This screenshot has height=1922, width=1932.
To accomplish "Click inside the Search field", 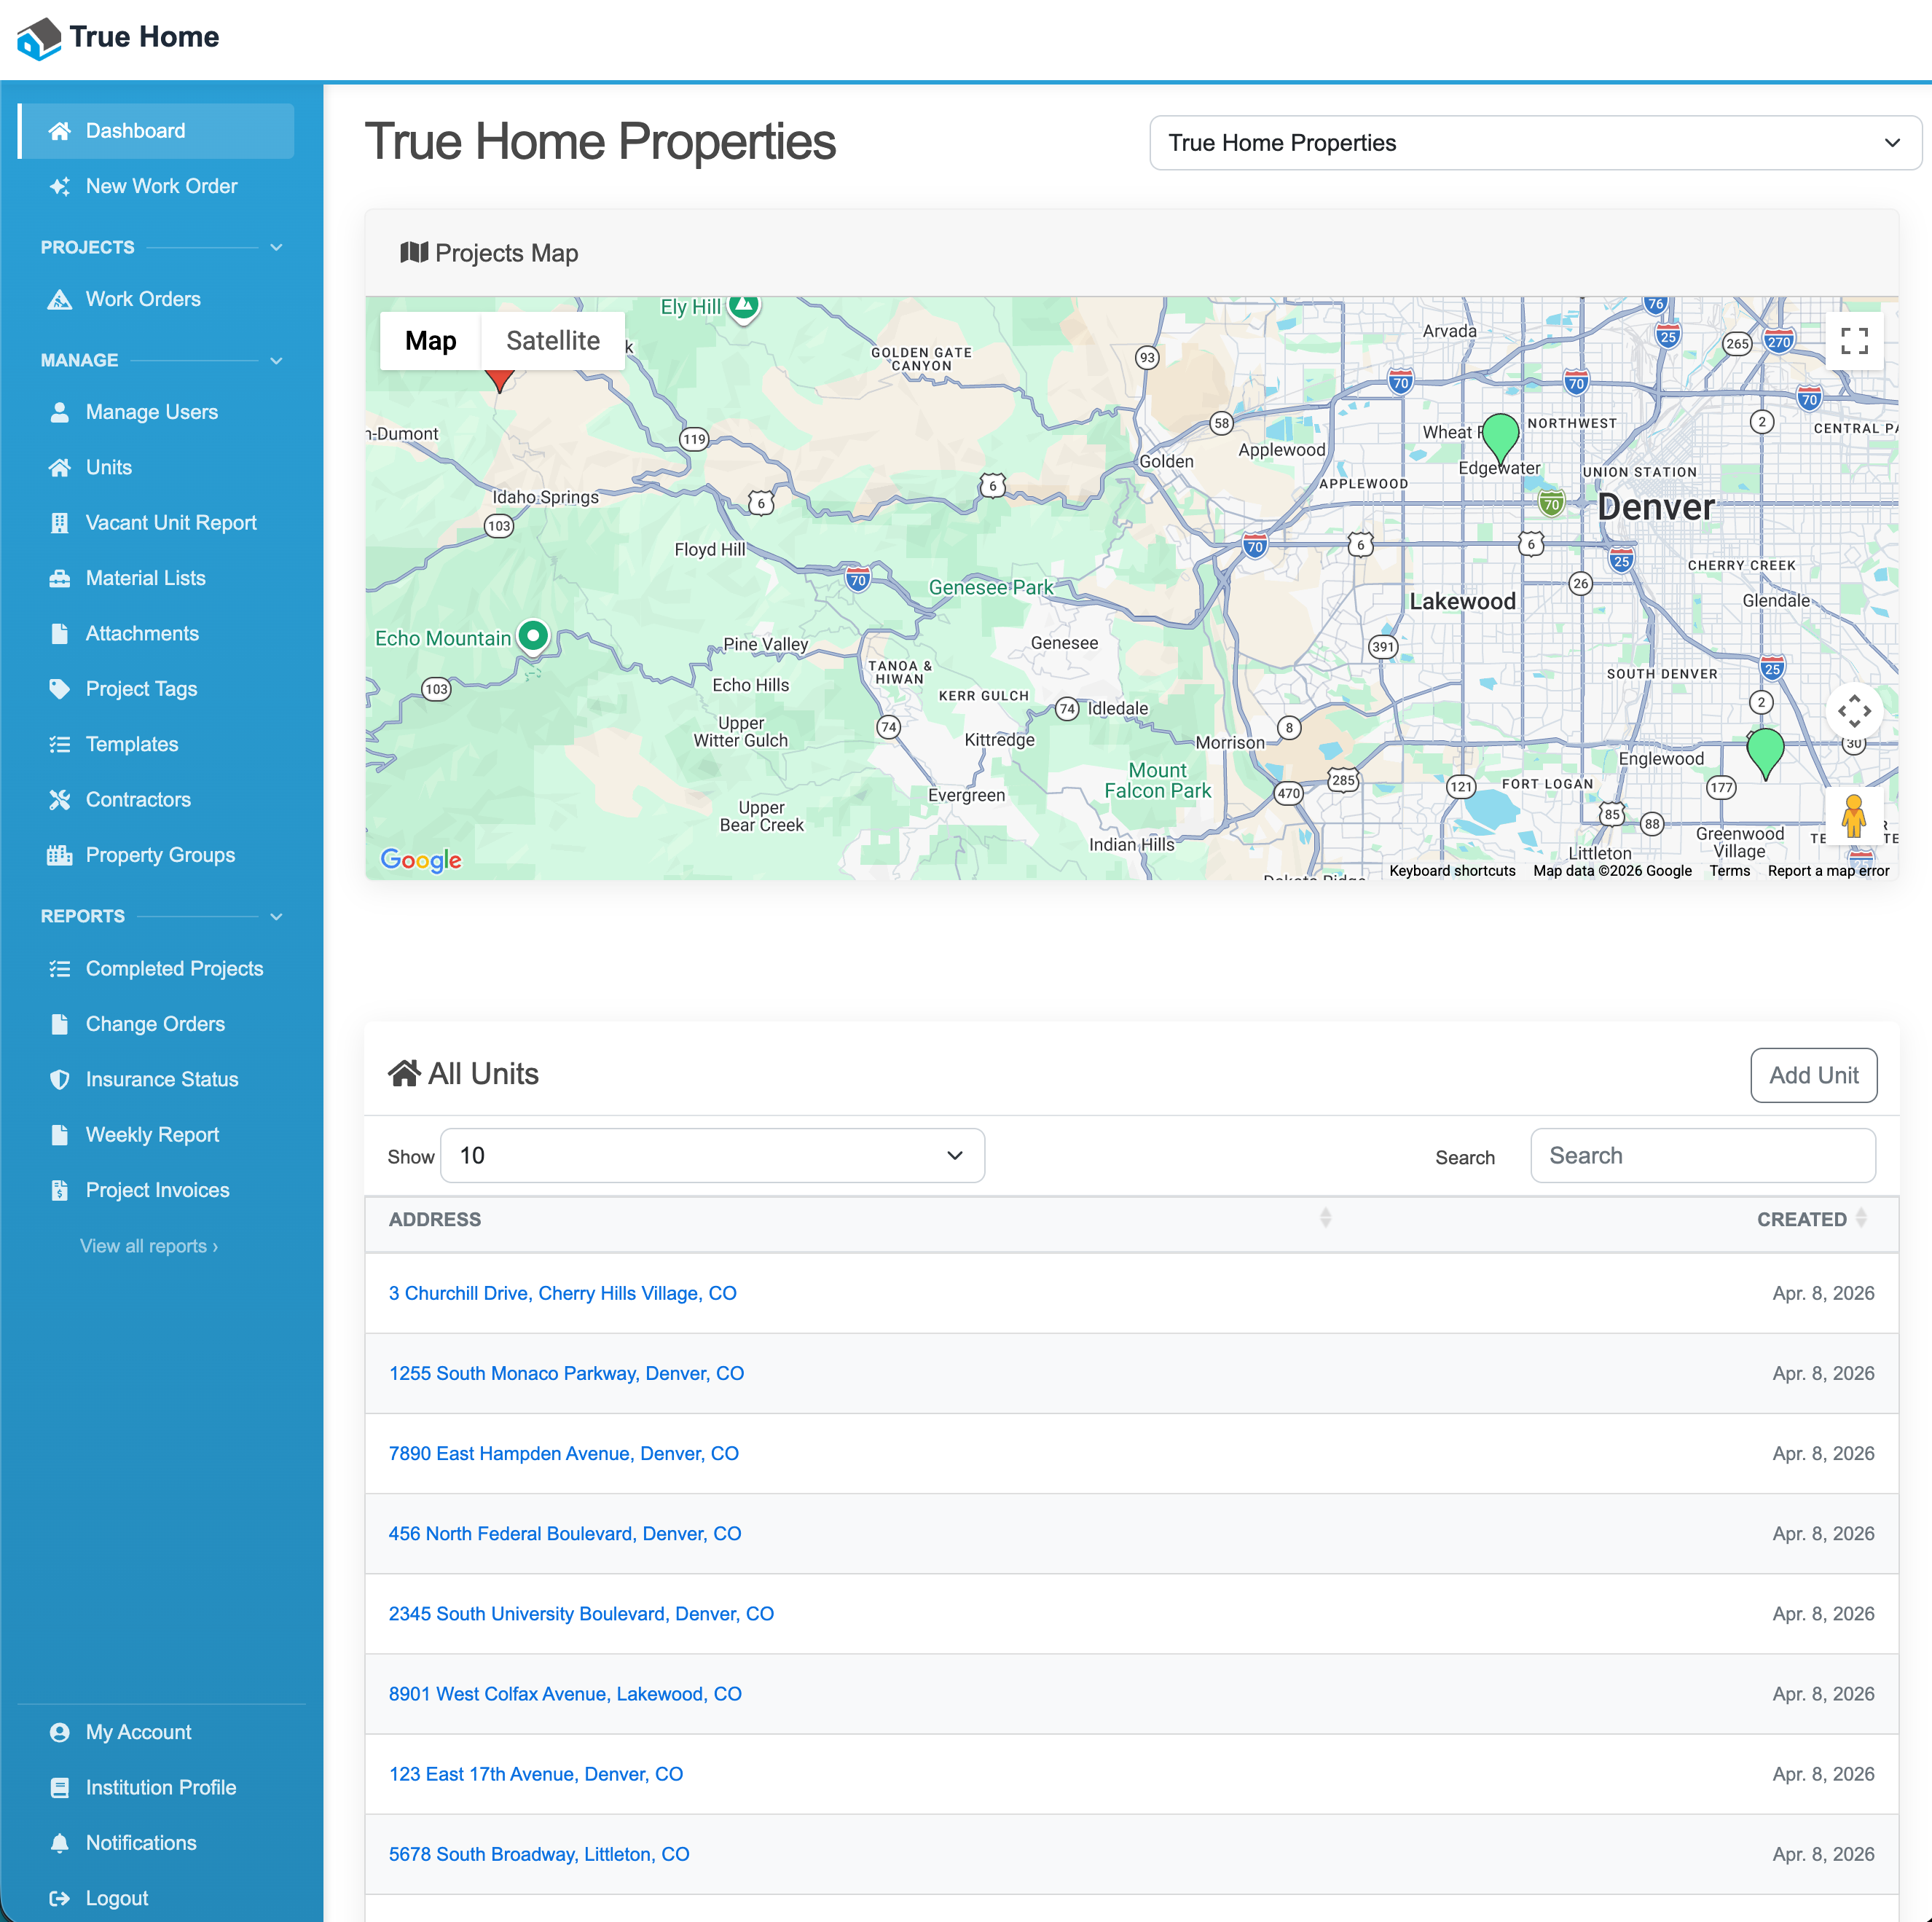I will [x=1702, y=1155].
